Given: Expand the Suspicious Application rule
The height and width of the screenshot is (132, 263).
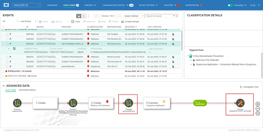Looking at the screenshot, I should tap(191, 65).
